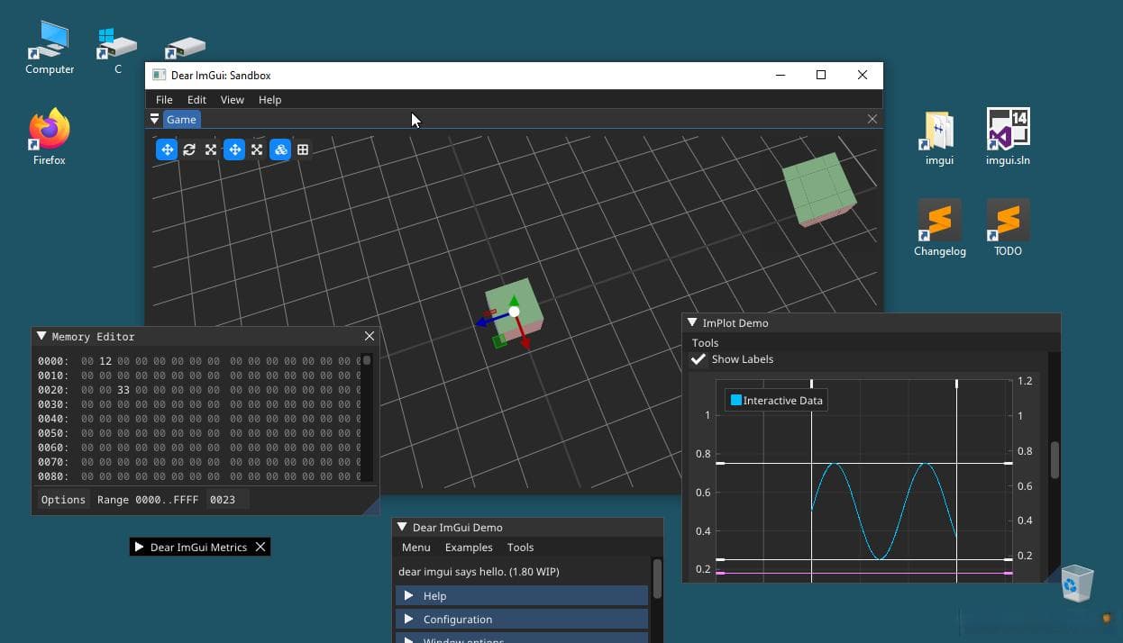The image size is (1123, 643).
Task: Close the Game tab dock with the X
Action: click(872, 119)
